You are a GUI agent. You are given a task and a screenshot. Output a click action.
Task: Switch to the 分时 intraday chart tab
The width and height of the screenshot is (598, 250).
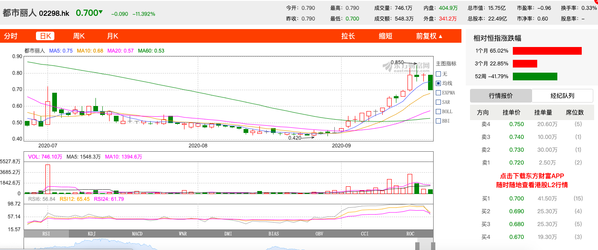tap(11, 36)
